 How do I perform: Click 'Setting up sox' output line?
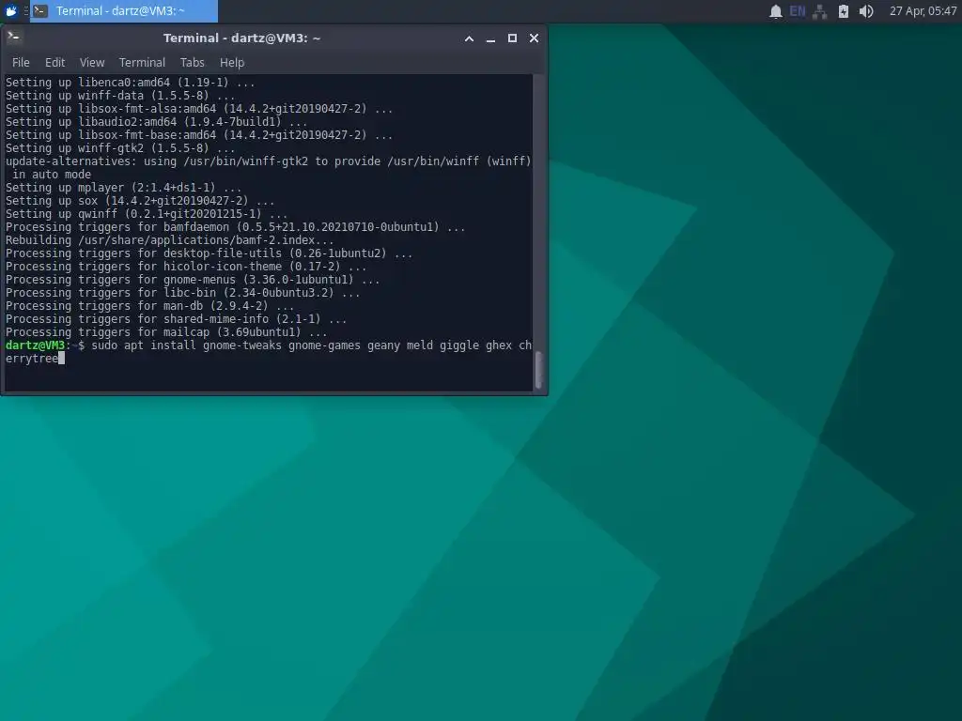click(x=140, y=201)
